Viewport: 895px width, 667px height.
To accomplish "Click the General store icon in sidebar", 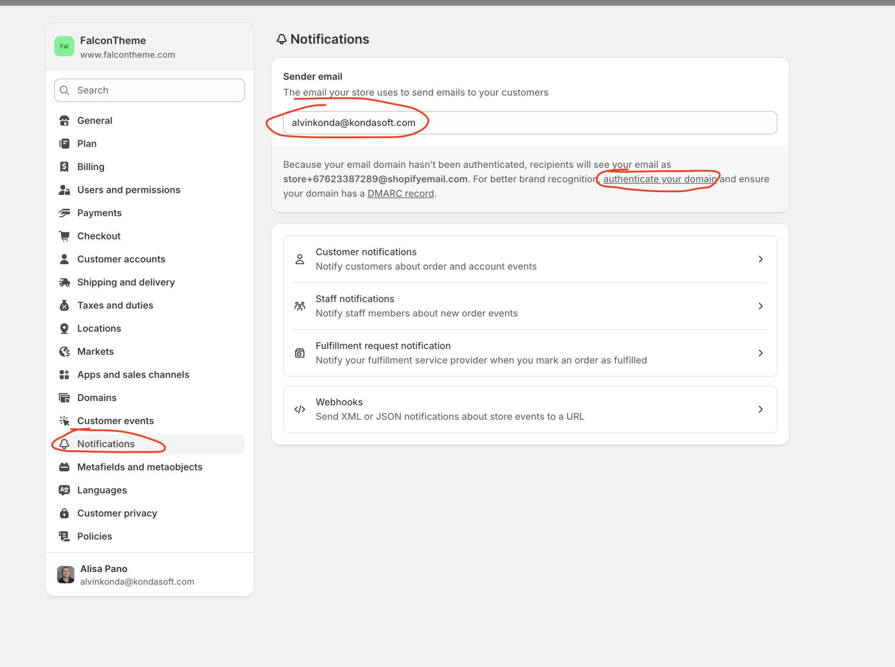I will pyautogui.click(x=64, y=121).
